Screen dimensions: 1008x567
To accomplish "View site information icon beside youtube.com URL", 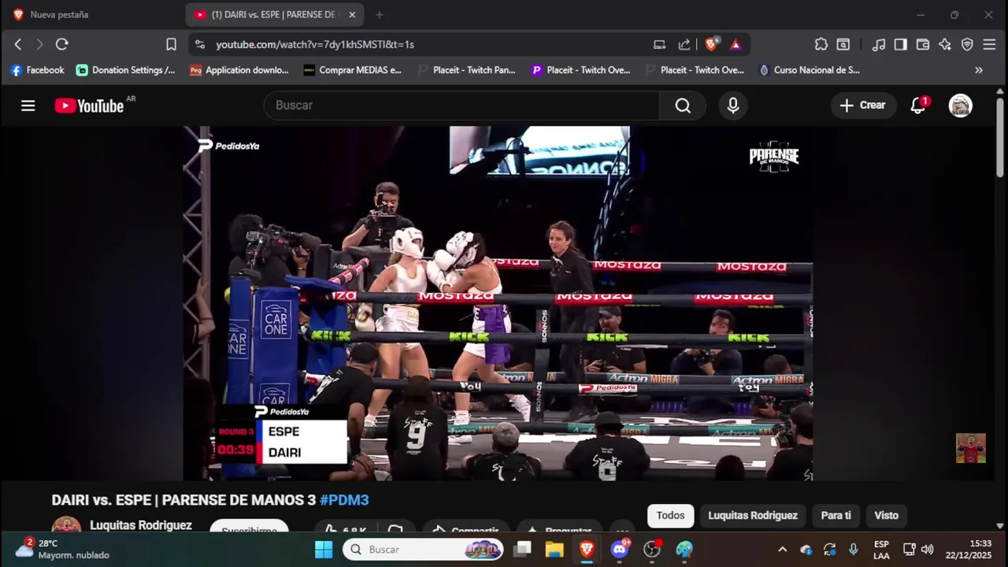I will click(x=200, y=45).
